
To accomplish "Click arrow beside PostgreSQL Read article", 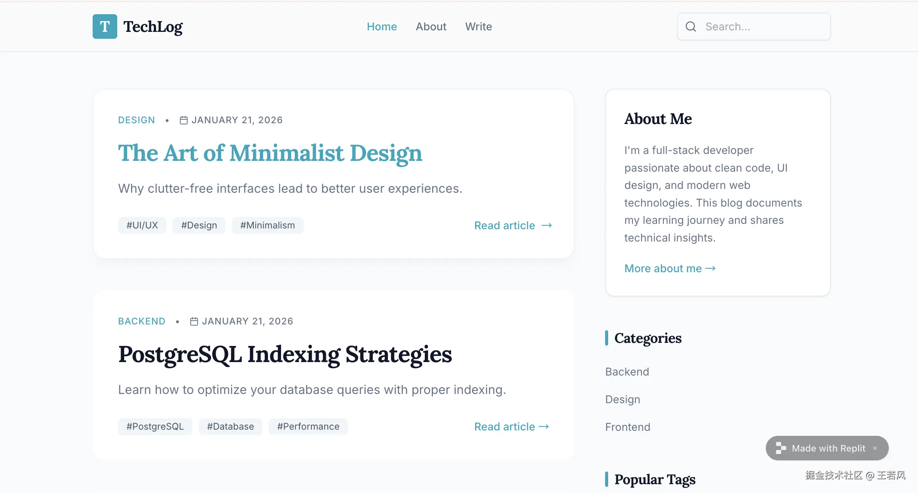I will point(544,427).
